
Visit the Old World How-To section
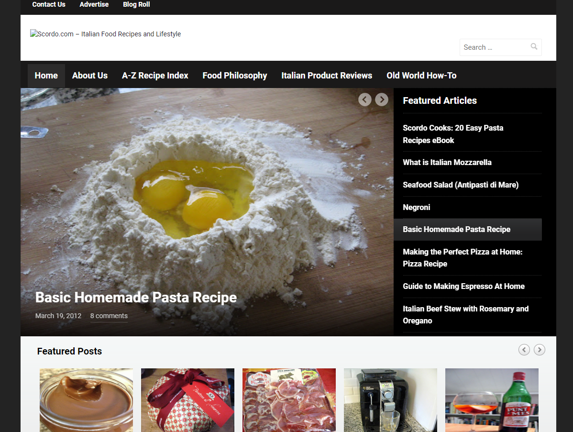tap(421, 76)
